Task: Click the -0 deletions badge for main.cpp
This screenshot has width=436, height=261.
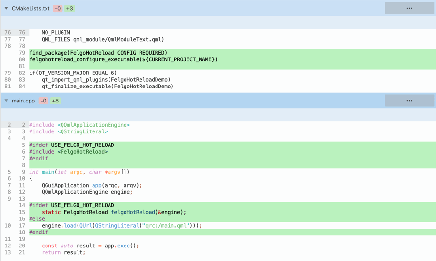Action: coord(43,101)
